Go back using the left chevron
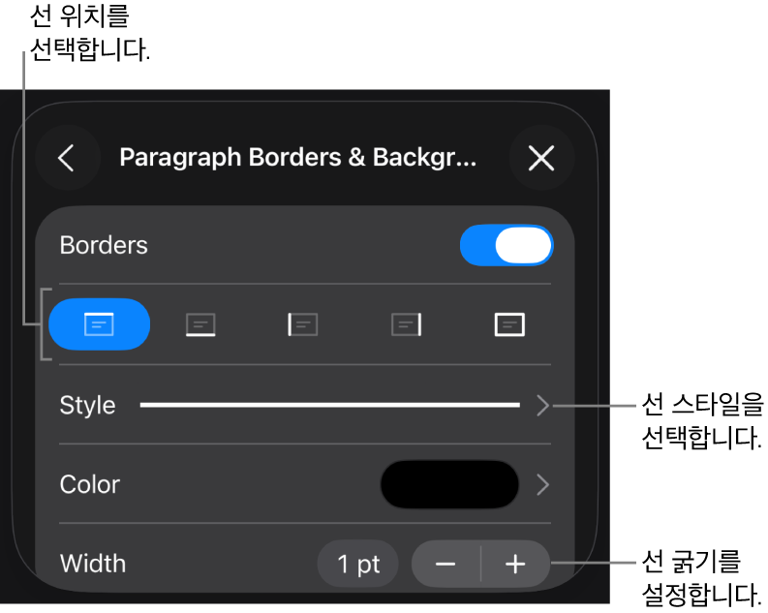Viewport: 768px width, 613px height. coord(67,158)
